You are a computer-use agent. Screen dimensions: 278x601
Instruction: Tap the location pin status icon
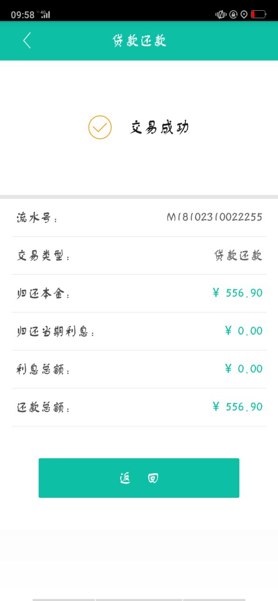coord(244,14)
